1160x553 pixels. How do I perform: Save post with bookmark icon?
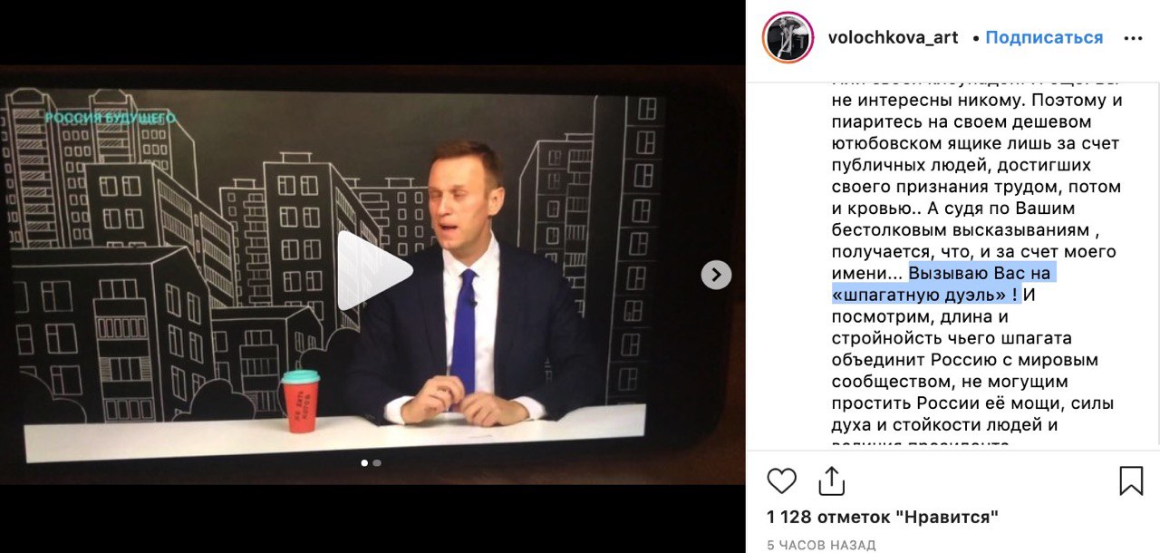1131,480
